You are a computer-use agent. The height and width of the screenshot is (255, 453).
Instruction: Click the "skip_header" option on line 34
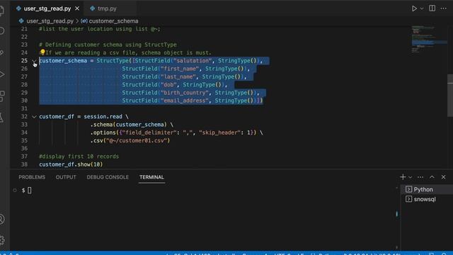[219, 132]
